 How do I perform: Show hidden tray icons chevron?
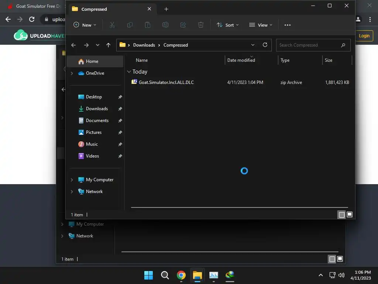321,275
